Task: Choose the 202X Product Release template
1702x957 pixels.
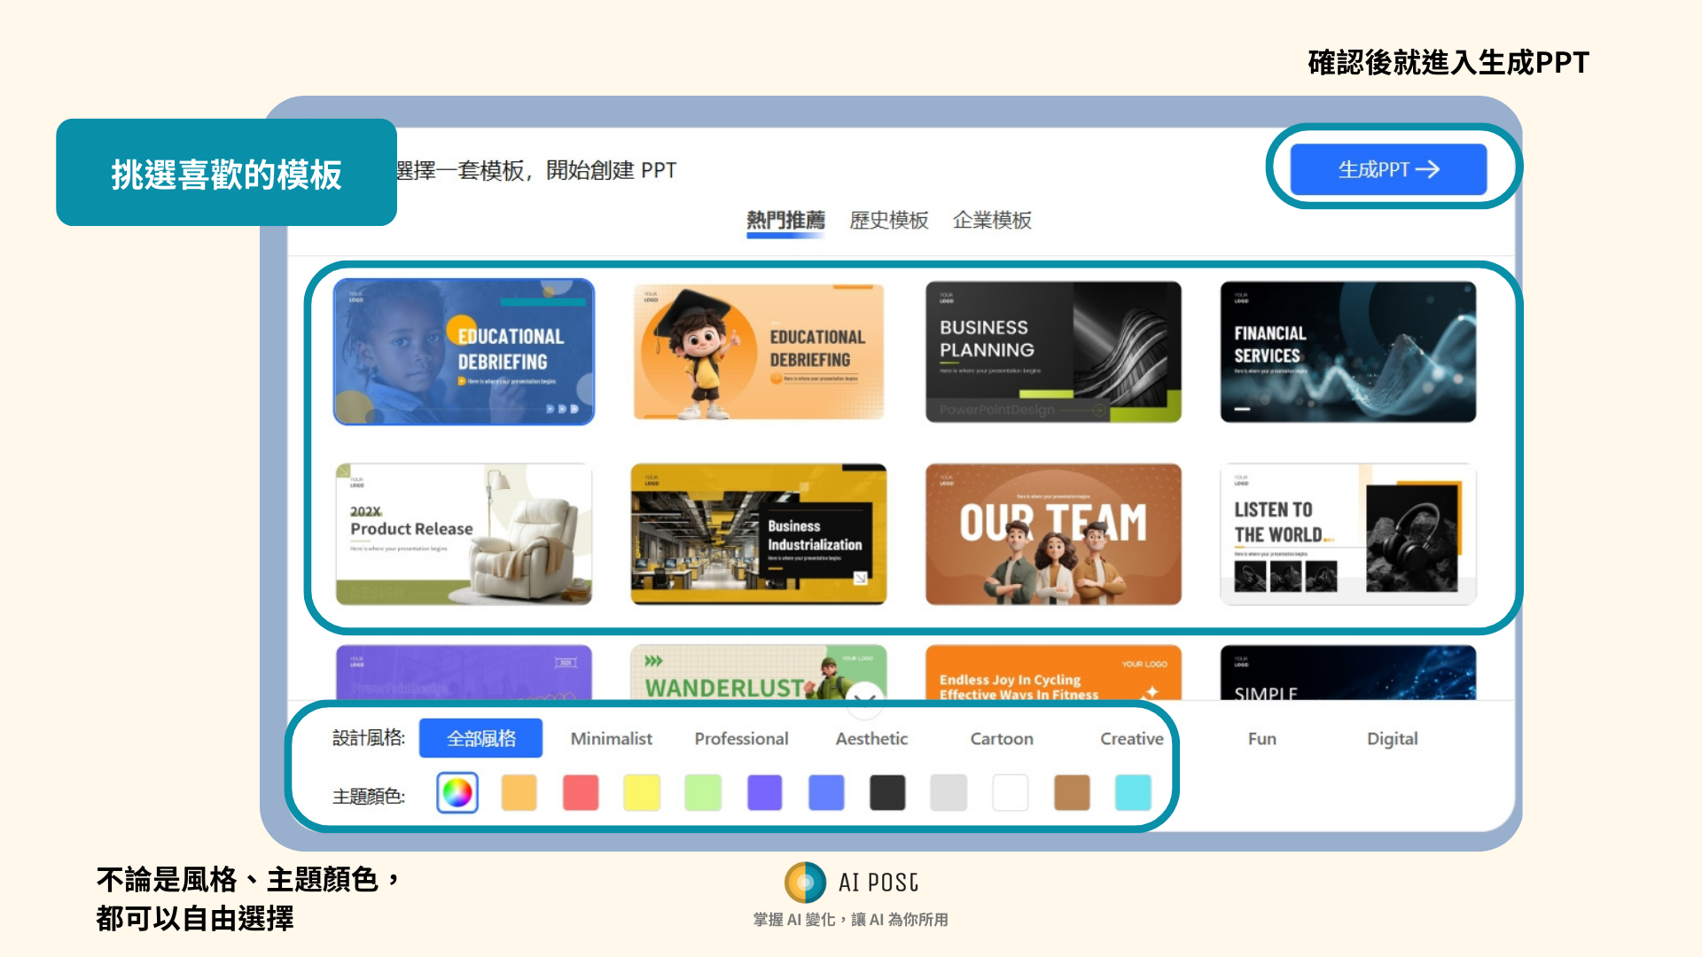Action: (x=464, y=534)
